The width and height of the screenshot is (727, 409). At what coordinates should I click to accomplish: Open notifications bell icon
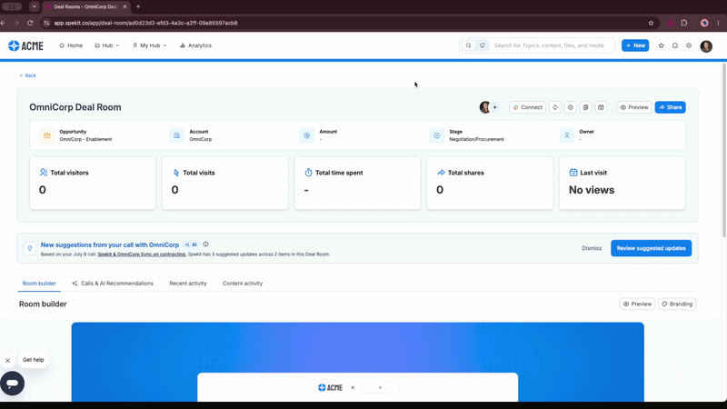click(x=675, y=45)
